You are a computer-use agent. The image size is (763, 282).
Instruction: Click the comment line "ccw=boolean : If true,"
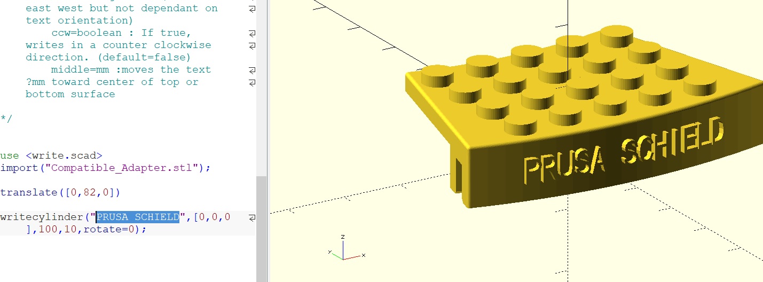click(121, 33)
